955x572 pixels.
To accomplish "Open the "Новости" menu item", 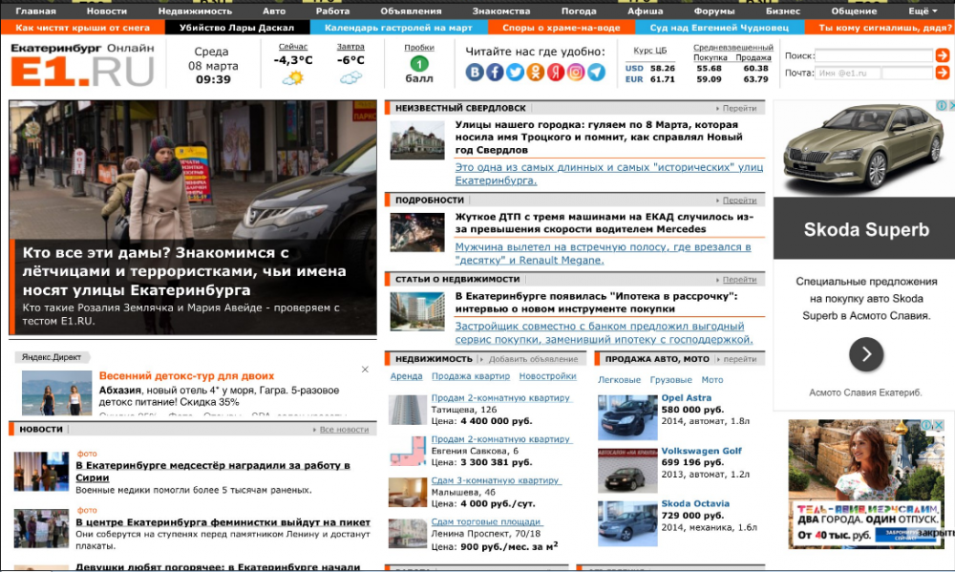I will pyautogui.click(x=107, y=11).
